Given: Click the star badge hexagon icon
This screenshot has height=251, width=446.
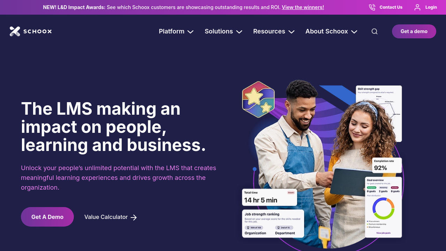Looking at the screenshot, I should (x=258, y=99).
